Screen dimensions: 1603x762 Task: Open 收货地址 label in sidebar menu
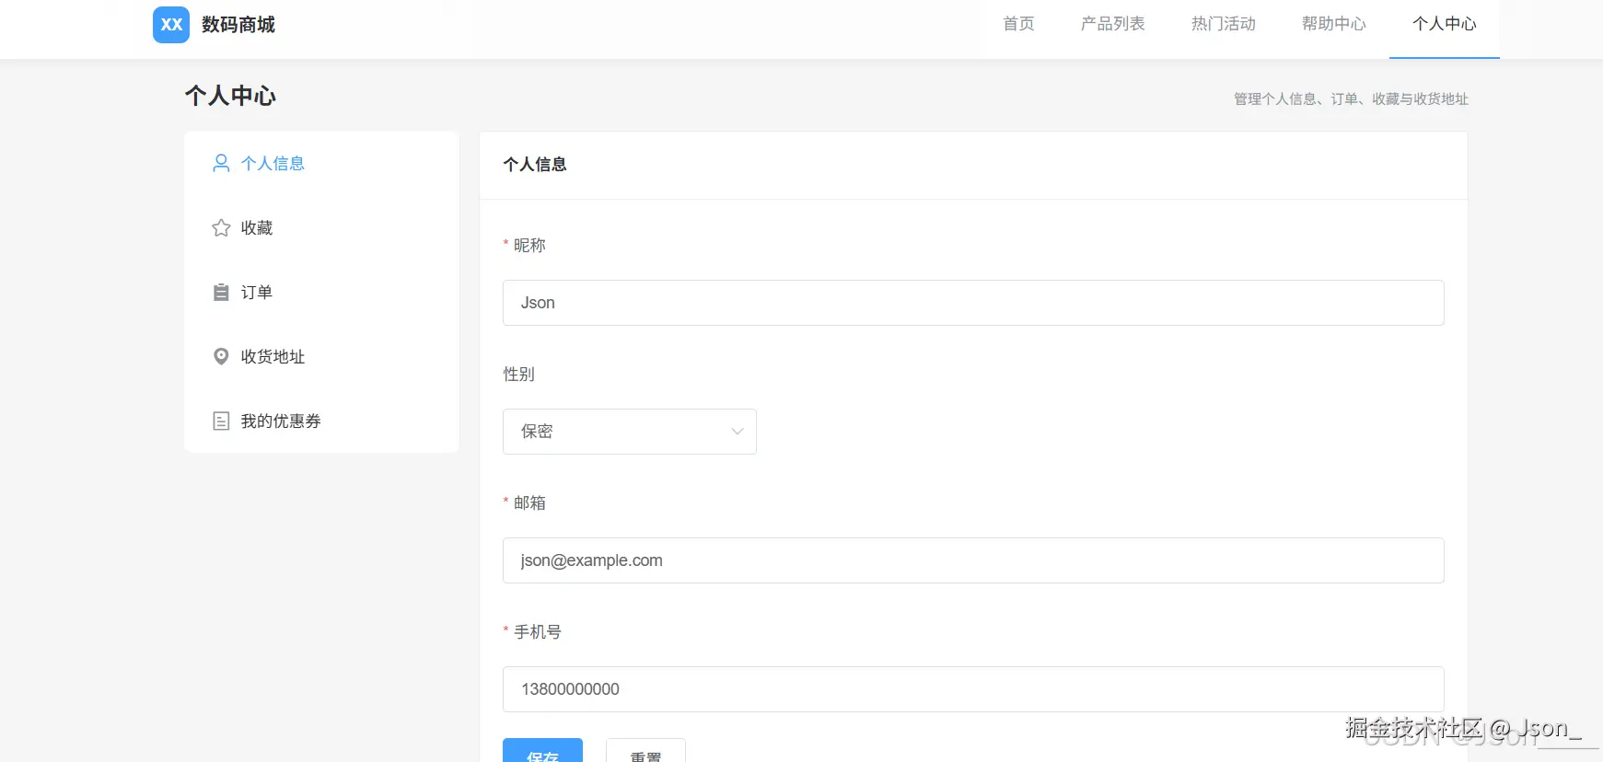273,356
